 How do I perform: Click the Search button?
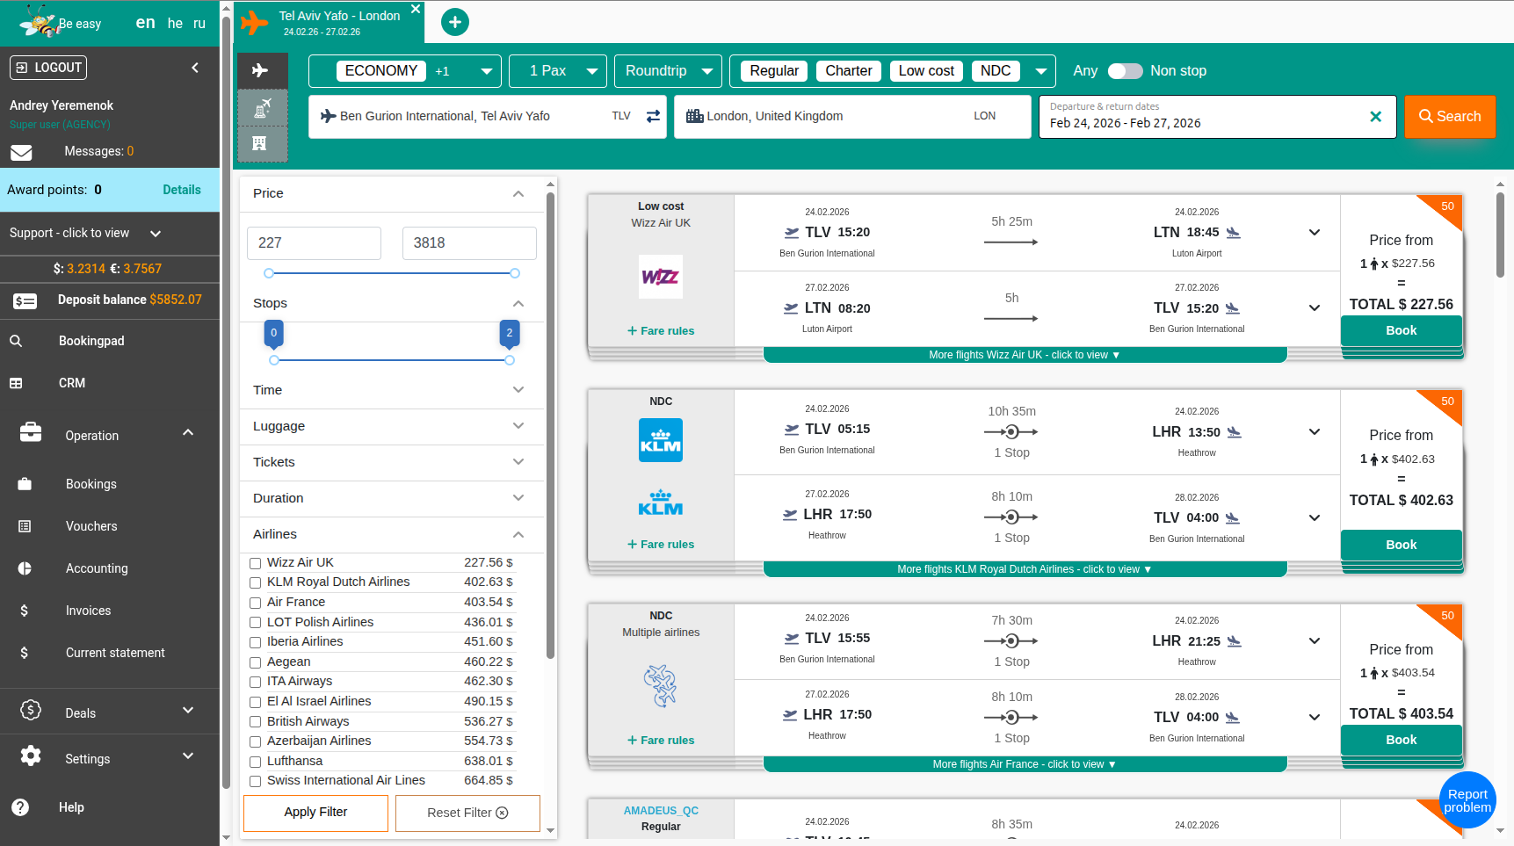(1449, 116)
